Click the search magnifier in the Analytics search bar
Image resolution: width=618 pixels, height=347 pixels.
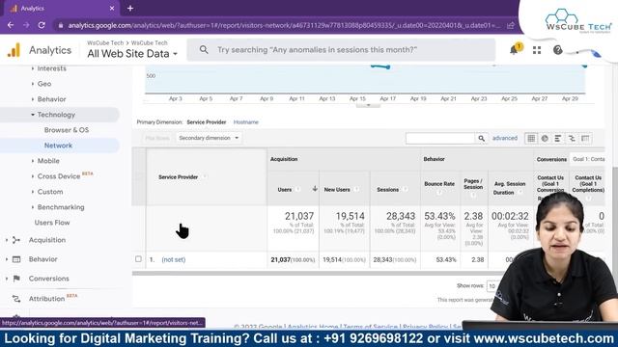coord(204,49)
